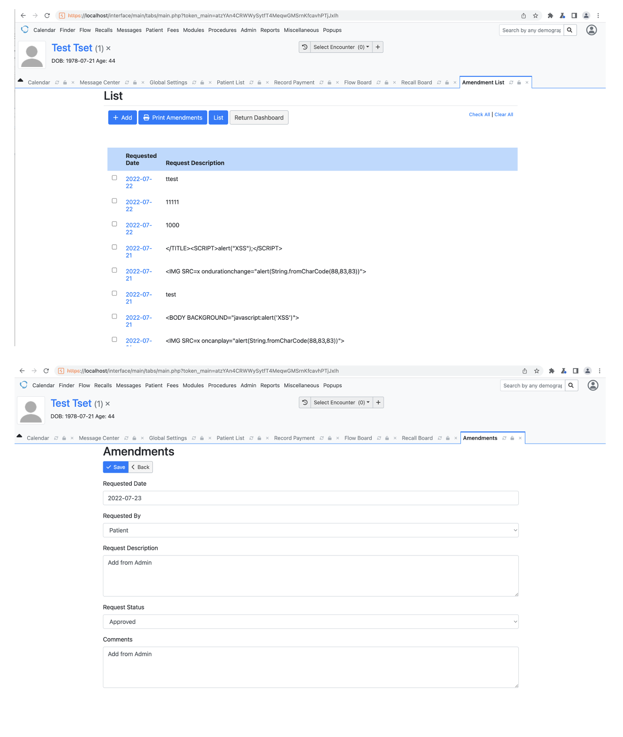This screenshot has height=737, width=623.
Task: Click into the Request Description text area
Action: click(311, 576)
